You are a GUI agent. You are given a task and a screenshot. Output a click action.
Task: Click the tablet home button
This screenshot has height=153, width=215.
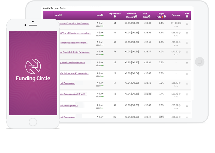tap(200, 62)
